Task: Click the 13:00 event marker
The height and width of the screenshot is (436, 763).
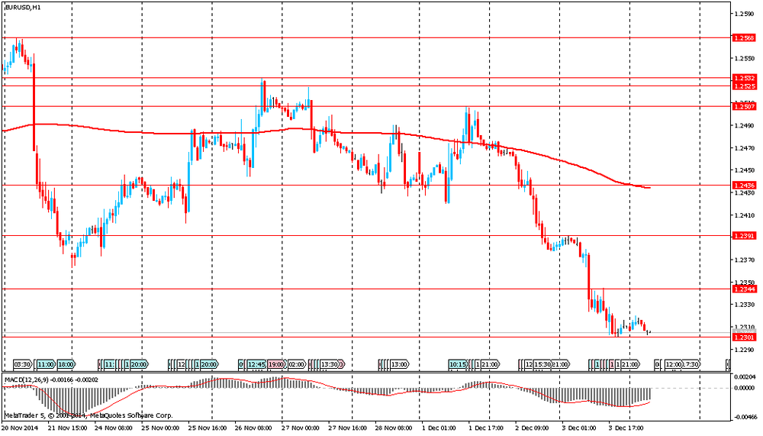Action: coord(400,364)
